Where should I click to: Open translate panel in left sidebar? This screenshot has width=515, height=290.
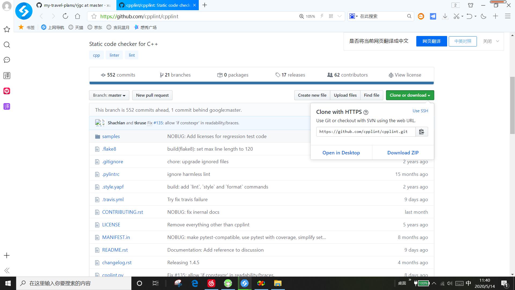7,75
